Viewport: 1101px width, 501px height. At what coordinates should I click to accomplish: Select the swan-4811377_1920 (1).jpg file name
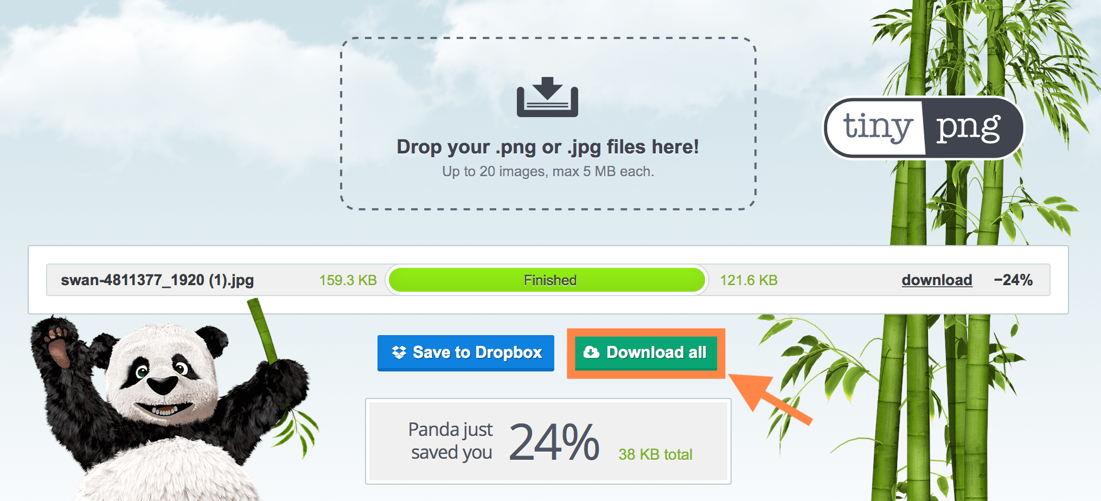point(157,280)
